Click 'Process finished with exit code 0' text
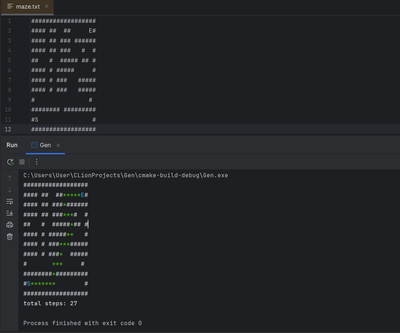 click(x=82, y=323)
